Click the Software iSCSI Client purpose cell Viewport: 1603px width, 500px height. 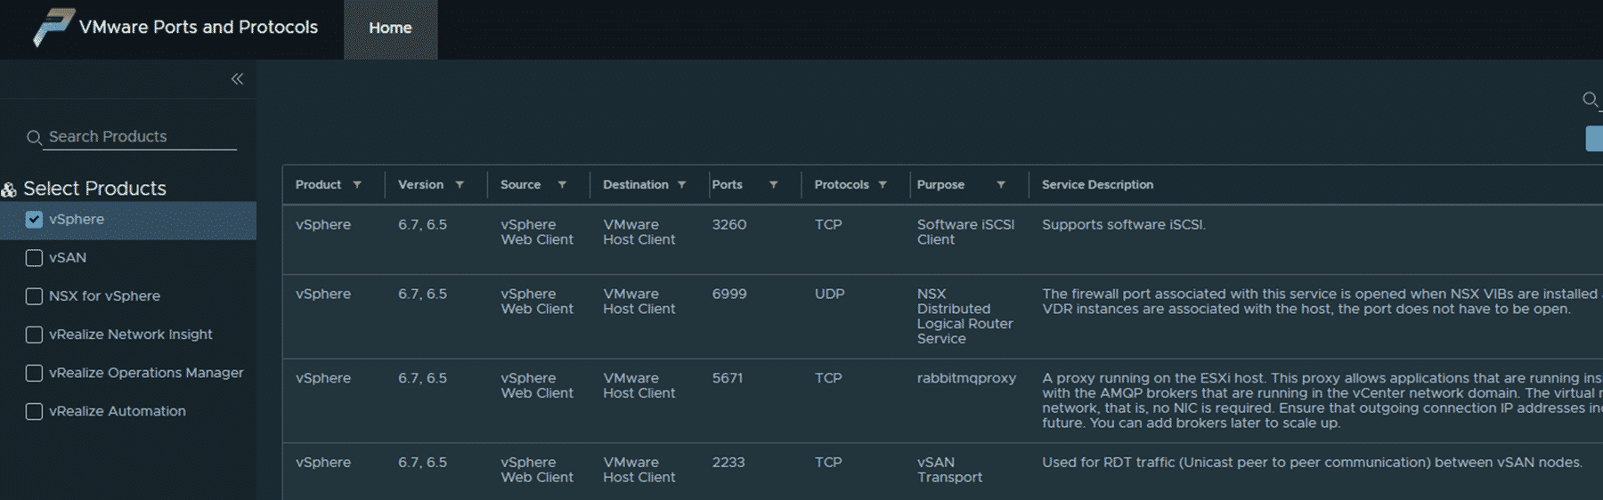[965, 232]
